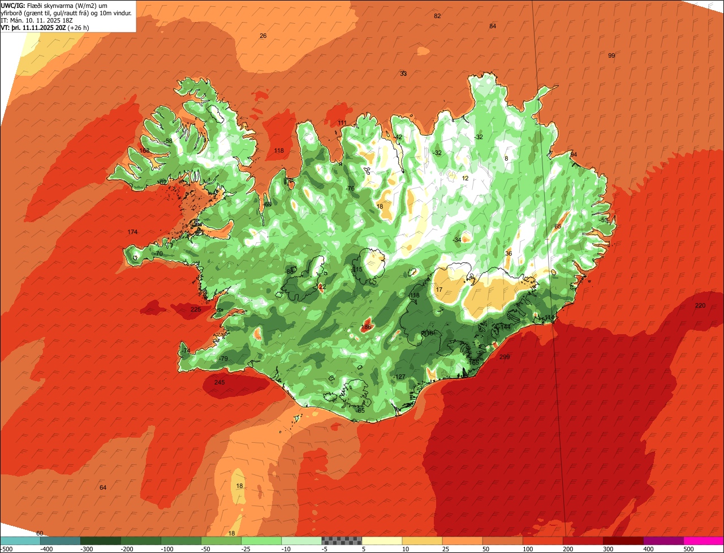
Task: Click the '500' legend label
Action: pyautogui.click(x=688, y=549)
